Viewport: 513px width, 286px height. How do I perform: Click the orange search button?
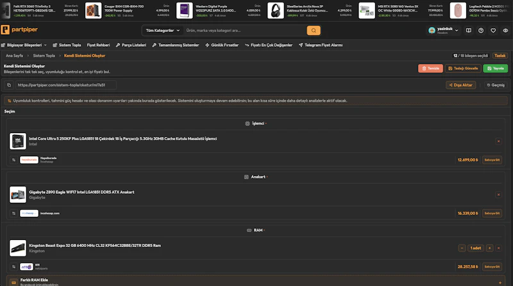coord(314,30)
